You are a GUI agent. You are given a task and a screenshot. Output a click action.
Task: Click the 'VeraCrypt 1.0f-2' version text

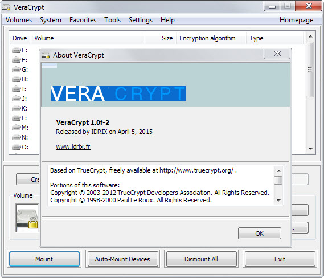tap(83, 122)
